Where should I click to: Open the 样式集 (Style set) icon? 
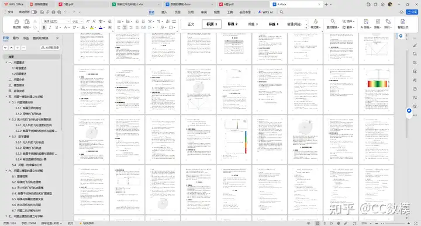315,22
